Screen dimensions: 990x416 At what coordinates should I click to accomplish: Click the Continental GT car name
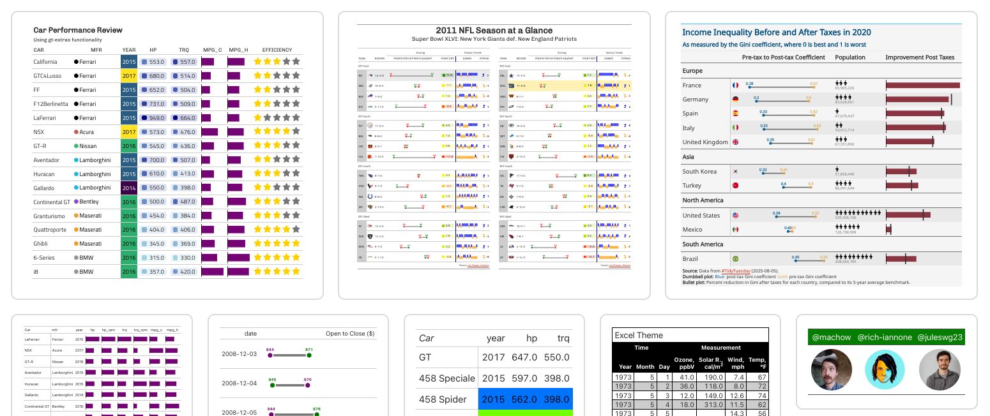(52, 202)
